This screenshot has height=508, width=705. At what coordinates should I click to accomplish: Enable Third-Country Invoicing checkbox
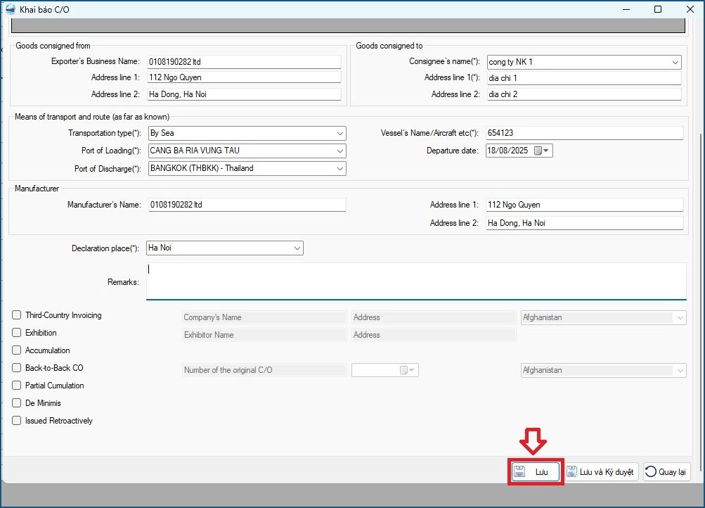(17, 315)
